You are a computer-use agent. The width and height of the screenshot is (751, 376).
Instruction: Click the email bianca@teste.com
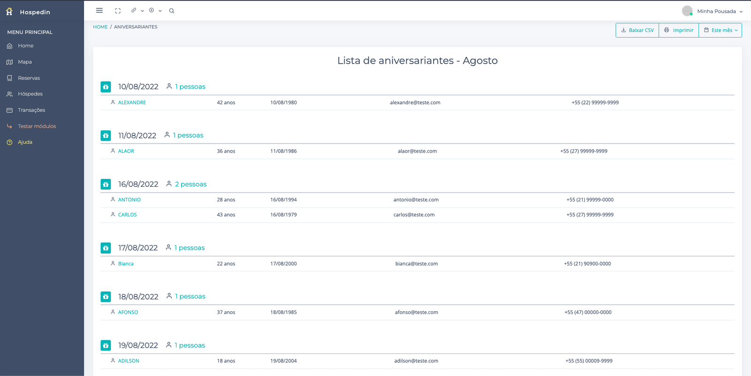point(416,264)
